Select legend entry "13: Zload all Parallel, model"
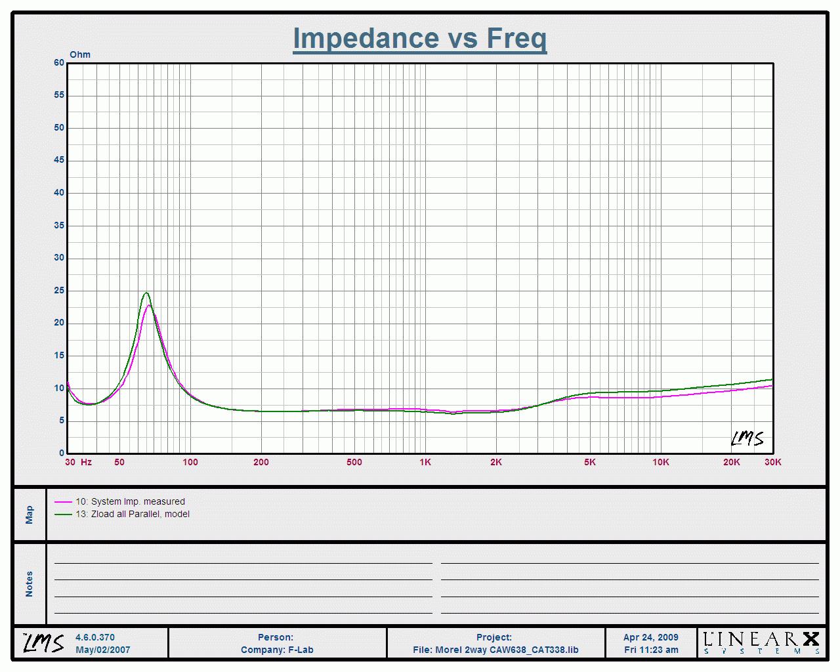840x672 pixels. point(133,514)
